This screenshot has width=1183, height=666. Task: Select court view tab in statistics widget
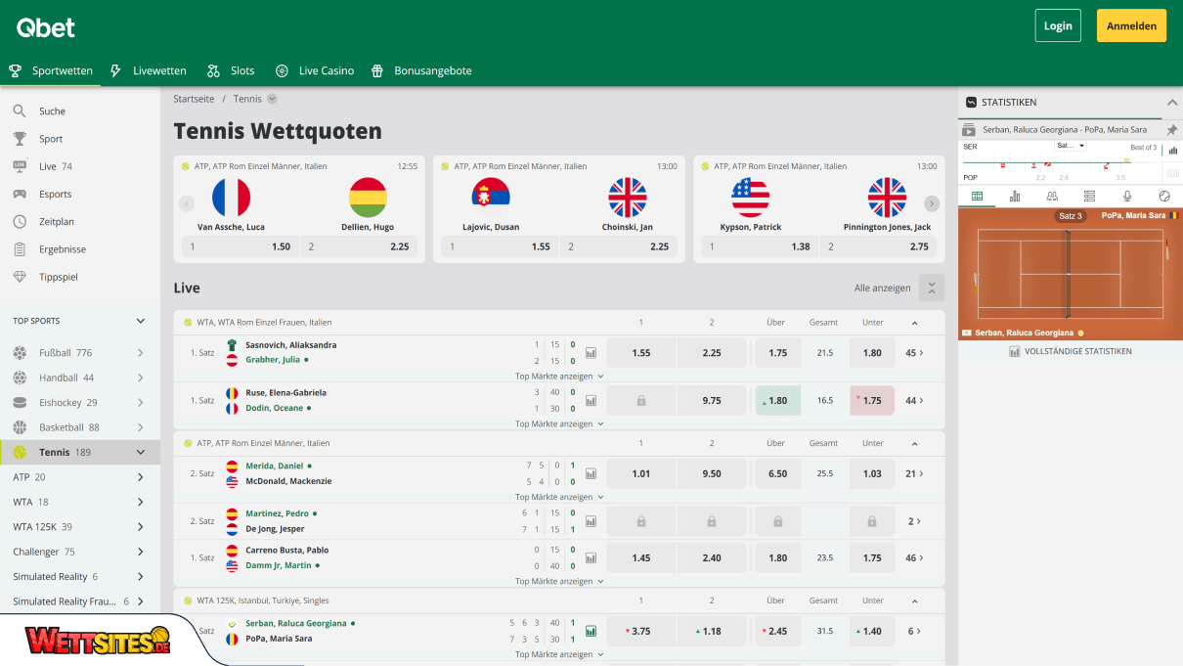coord(977,196)
